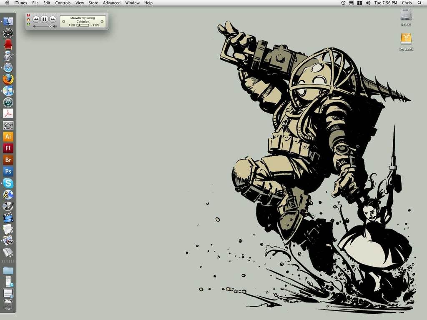Open the File menu
The height and width of the screenshot is (320, 427).
(x=35, y=3)
